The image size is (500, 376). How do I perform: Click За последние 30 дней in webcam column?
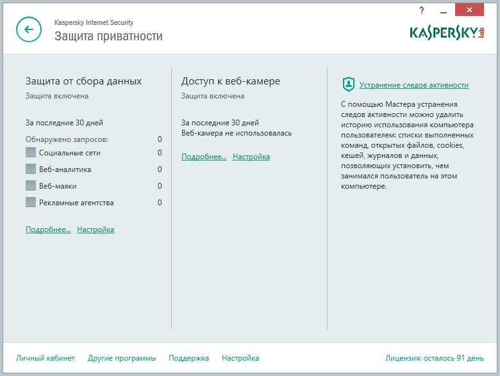[220, 123]
